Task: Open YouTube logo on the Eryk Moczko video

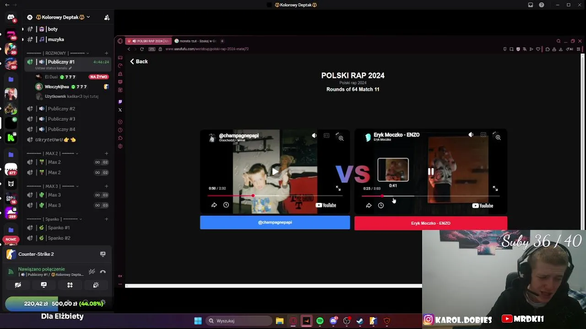Action: (483, 206)
